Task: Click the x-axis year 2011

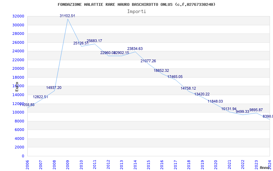Action: (x=95, y=165)
